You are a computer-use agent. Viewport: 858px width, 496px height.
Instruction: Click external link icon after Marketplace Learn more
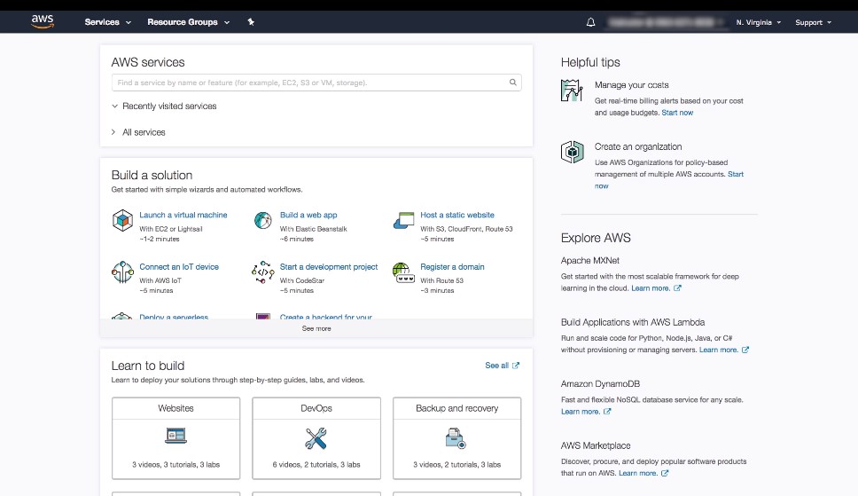click(x=664, y=473)
